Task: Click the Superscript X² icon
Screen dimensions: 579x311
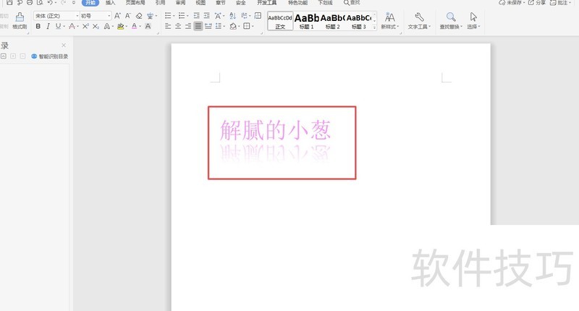Action: [x=85, y=26]
